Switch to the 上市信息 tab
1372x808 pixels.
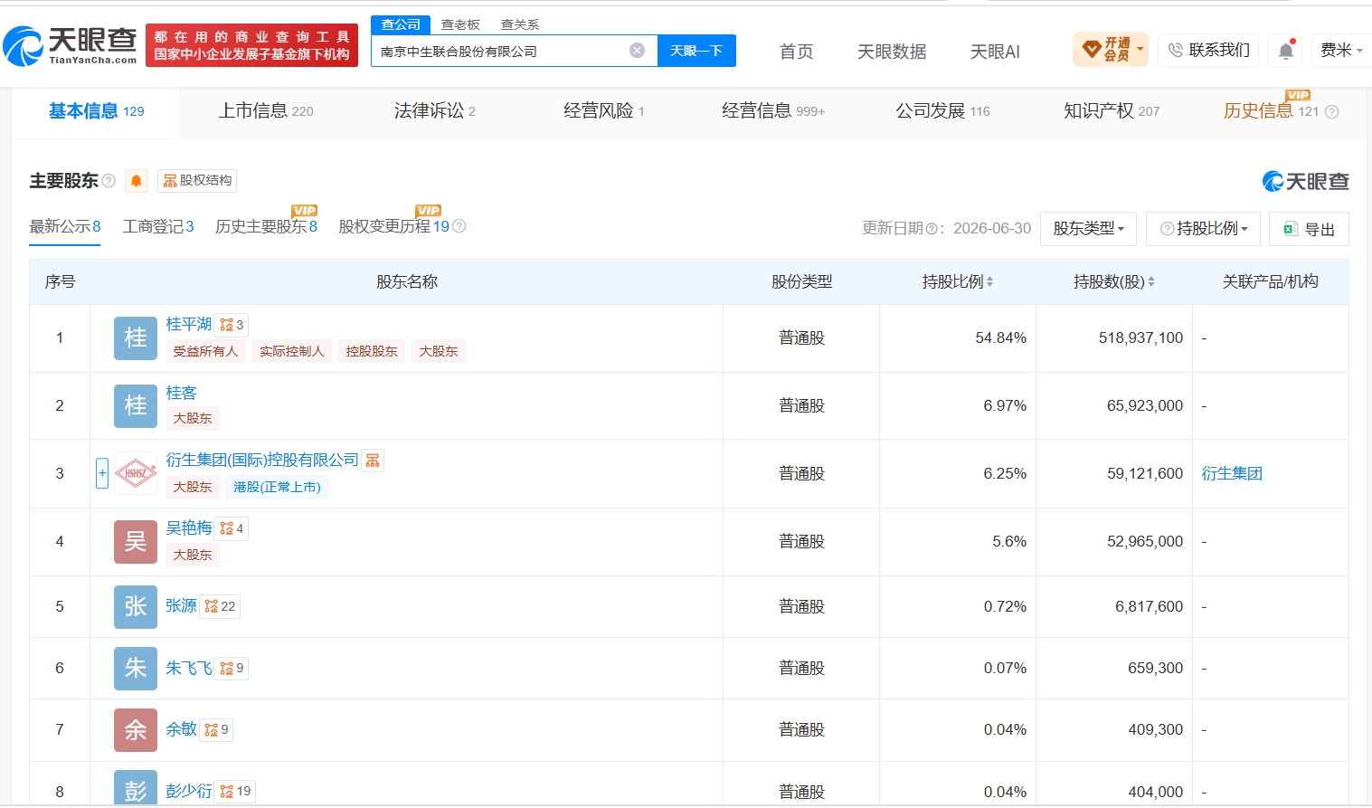pos(266,111)
